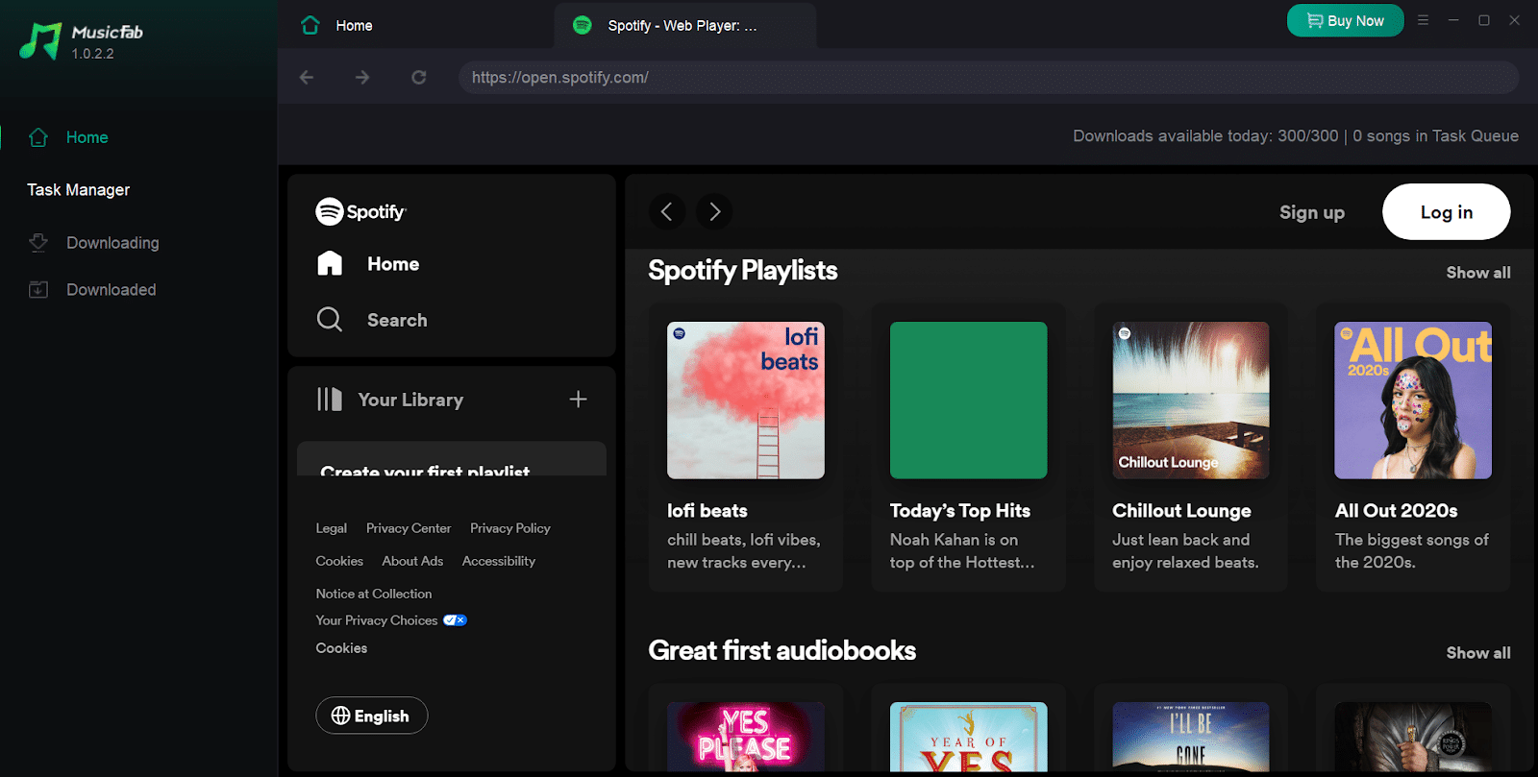Click the Spotify Playlists heading
This screenshot has height=777, width=1538.
coord(743,271)
